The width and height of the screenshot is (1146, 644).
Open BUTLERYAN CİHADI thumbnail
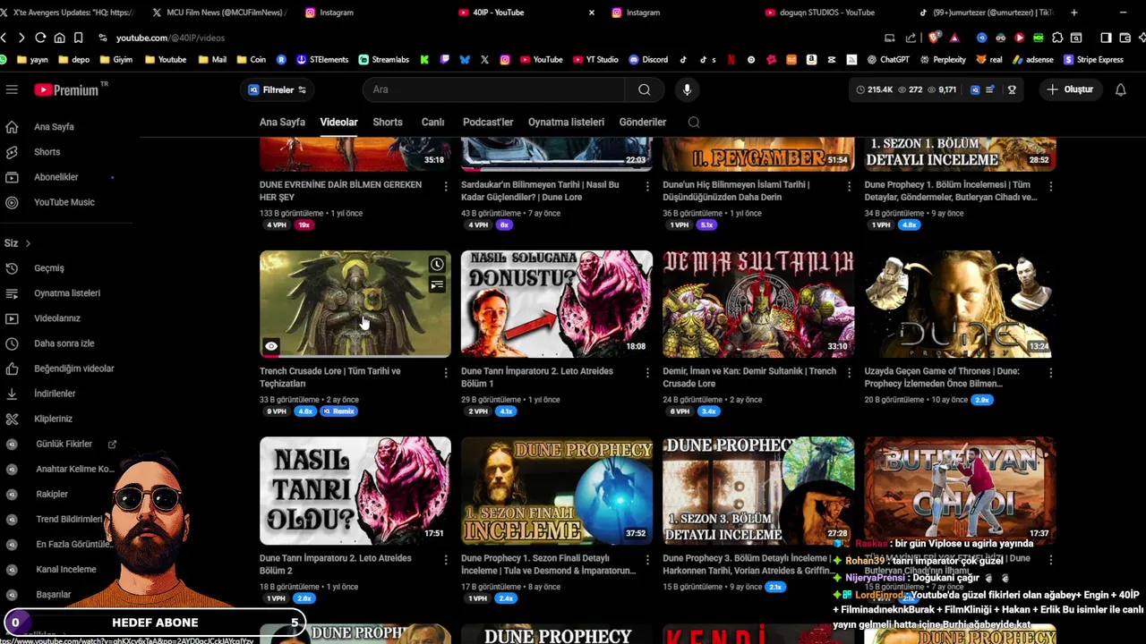tap(960, 491)
